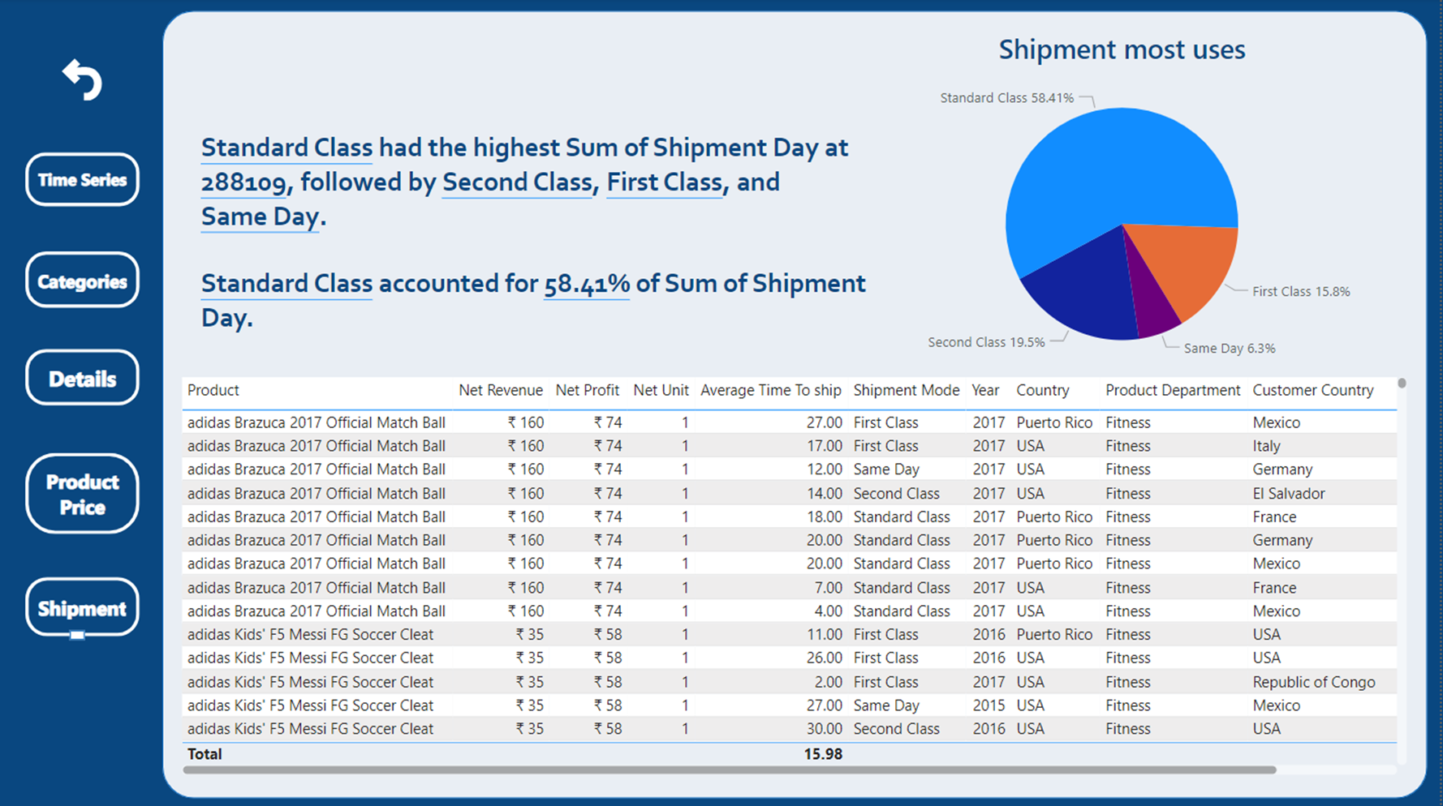Sort by Average Time To ship header
Screen dimensions: 1443x806
tap(770, 390)
